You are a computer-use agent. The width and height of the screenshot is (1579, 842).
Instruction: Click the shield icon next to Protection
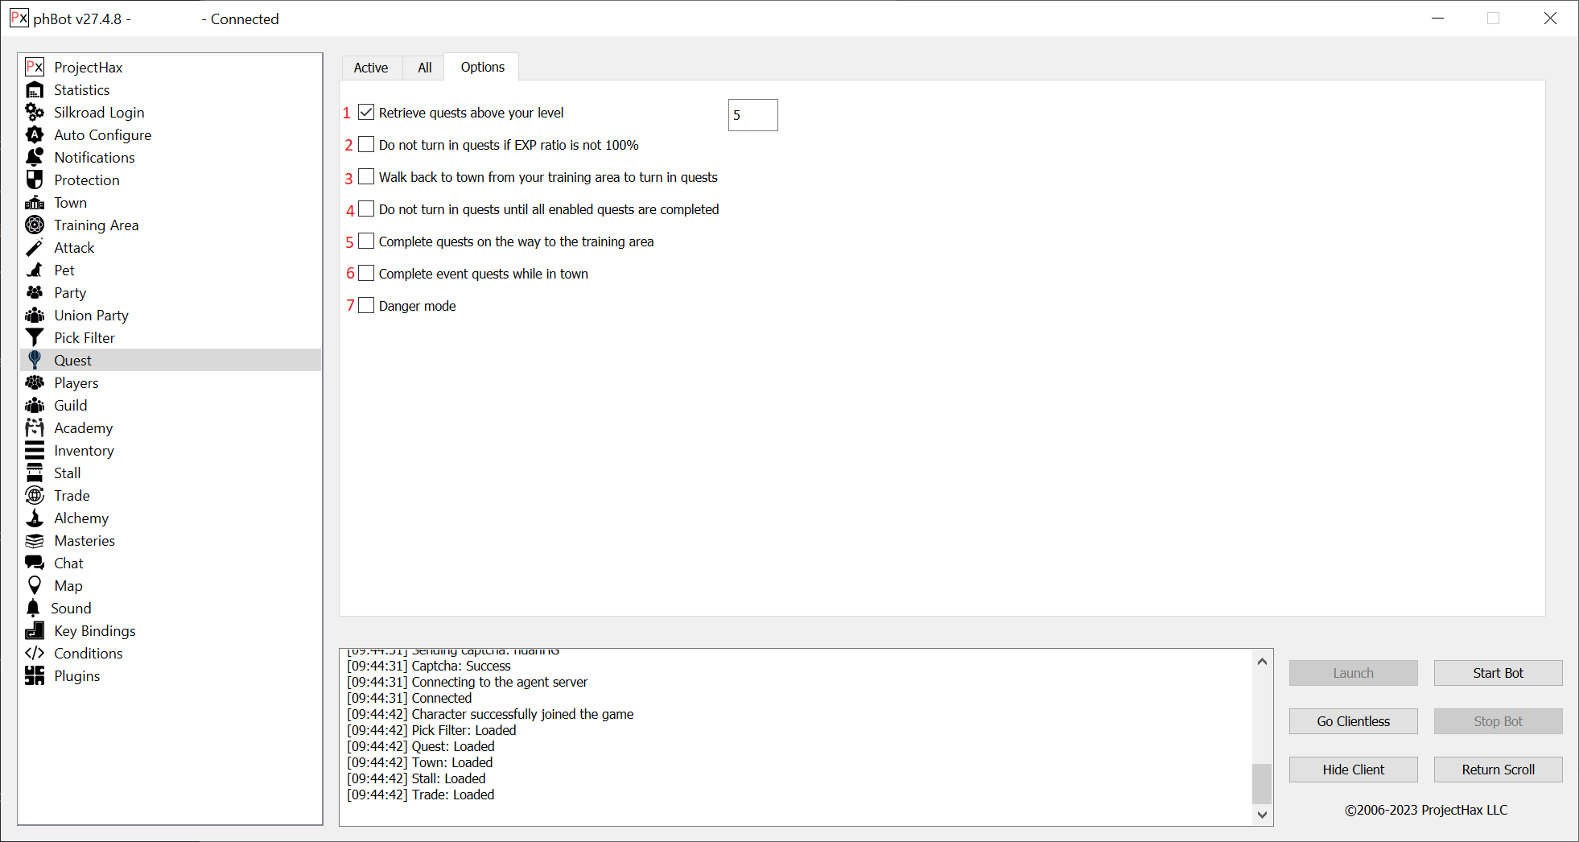coord(35,180)
